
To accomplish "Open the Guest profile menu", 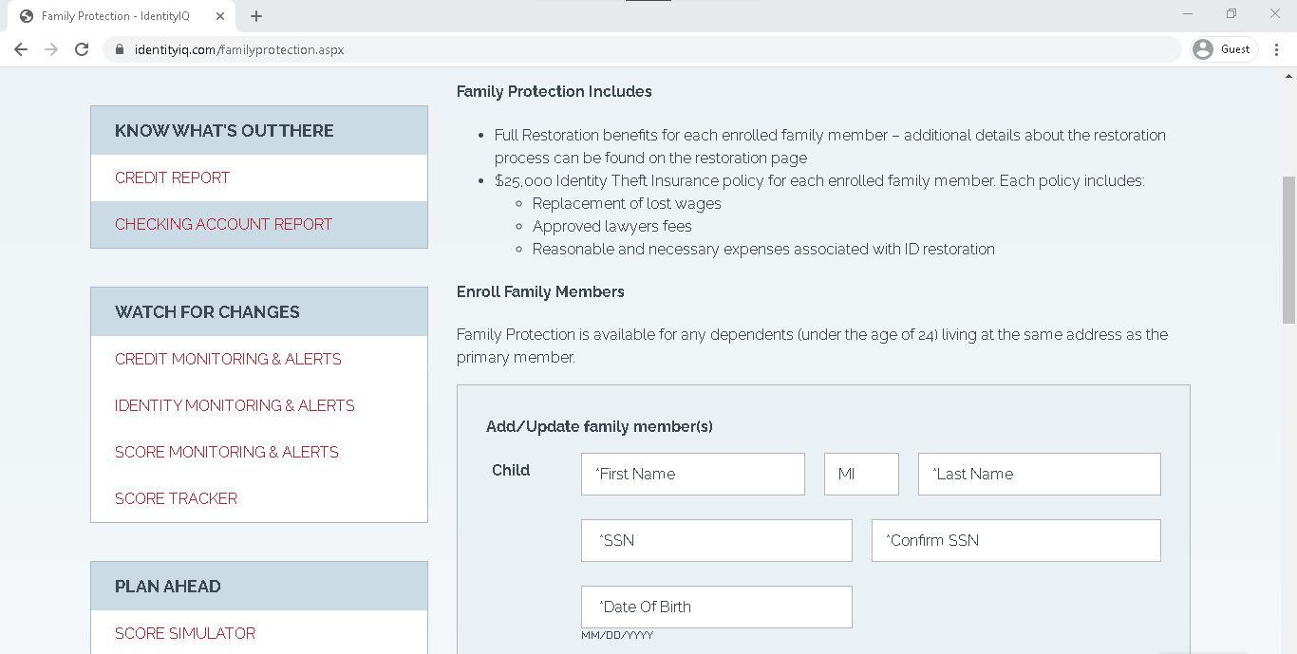I will (1223, 49).
